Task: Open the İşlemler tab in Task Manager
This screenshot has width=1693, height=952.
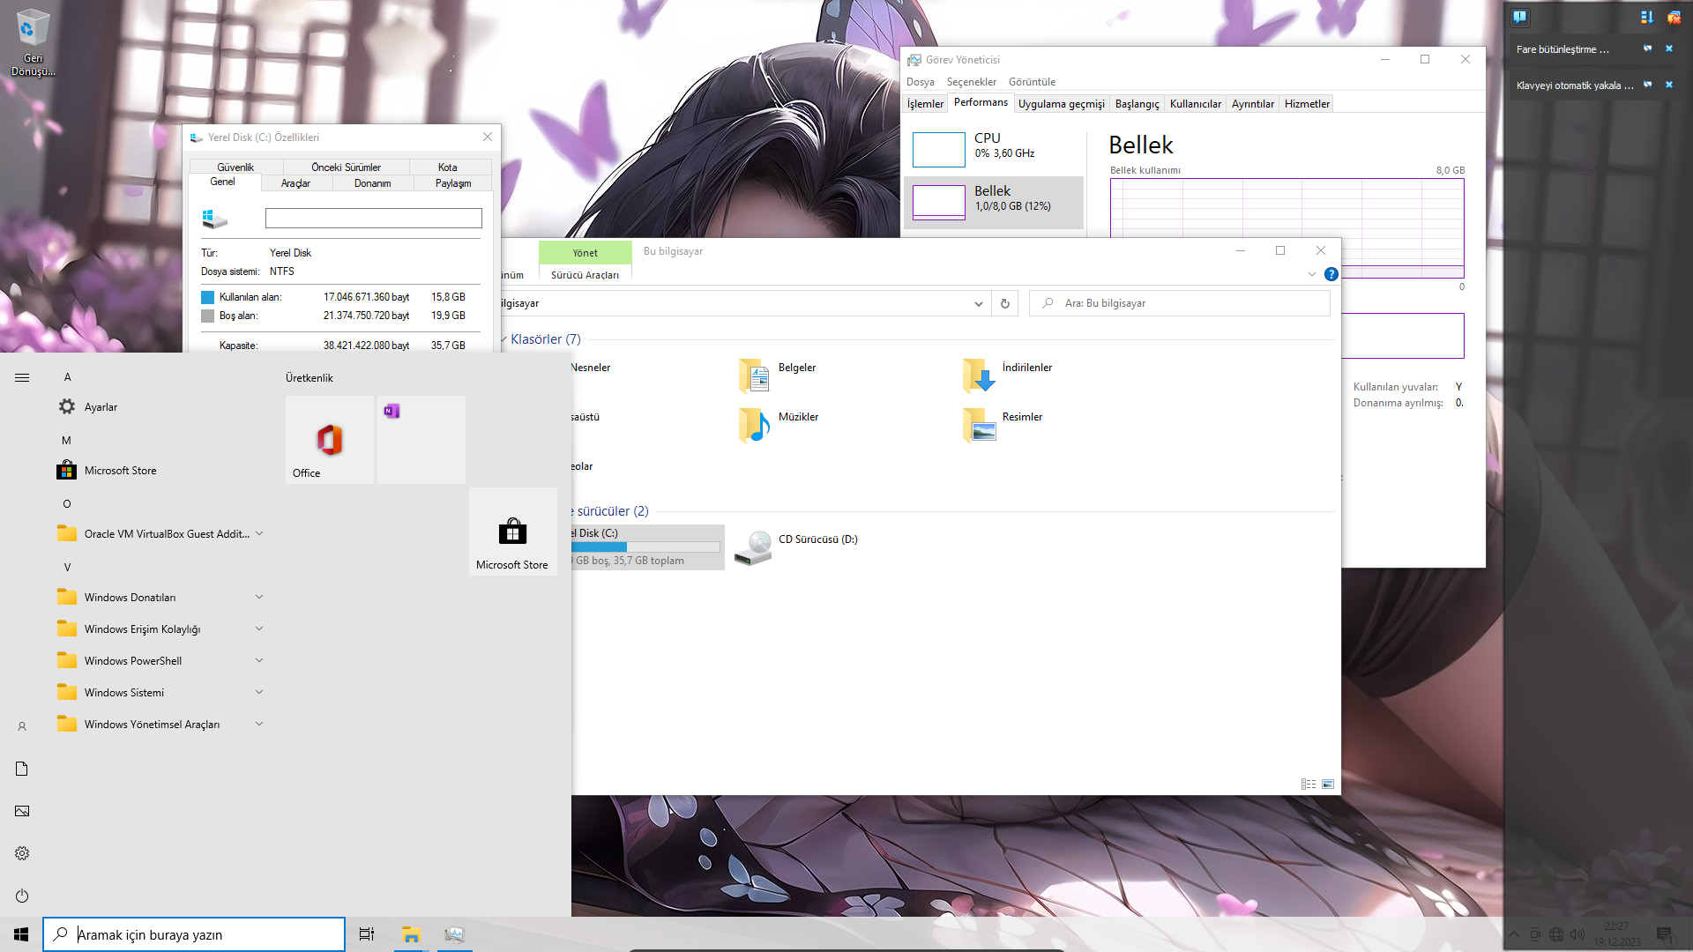Action: [x=925, y=104]
